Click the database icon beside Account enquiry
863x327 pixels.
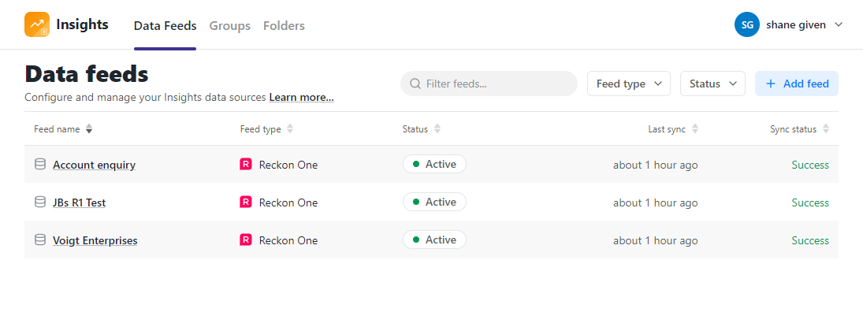point(40,164)
